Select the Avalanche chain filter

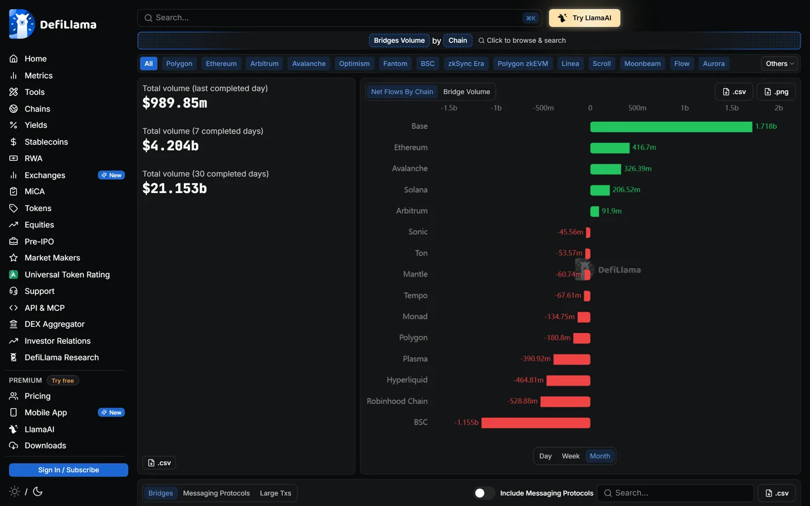click(x=309, y=64)
